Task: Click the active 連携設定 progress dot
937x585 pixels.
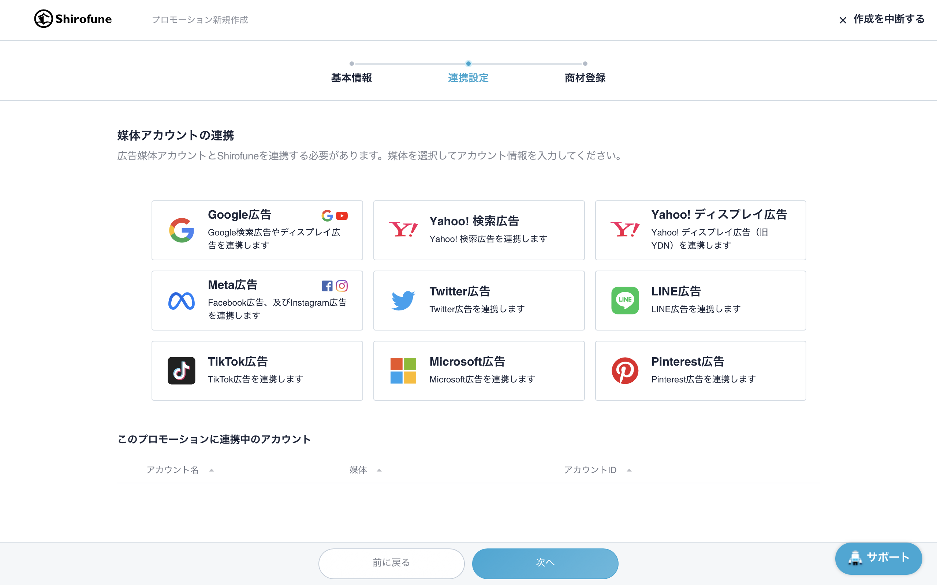Action: 468,64
